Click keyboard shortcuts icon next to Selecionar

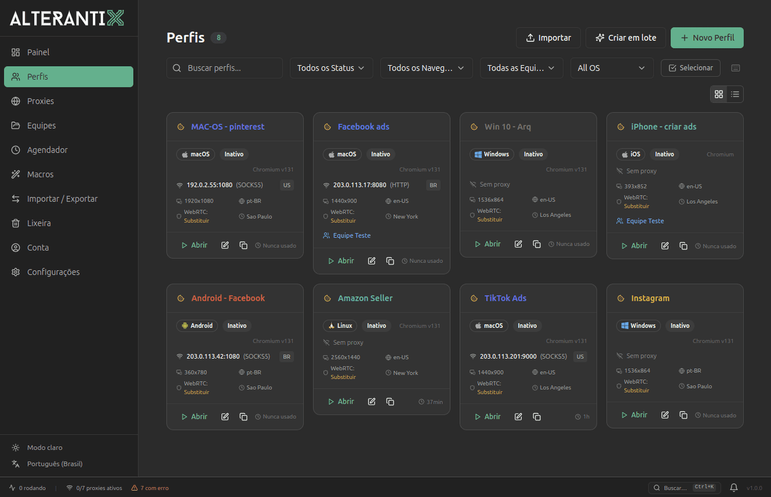[736, 68]
